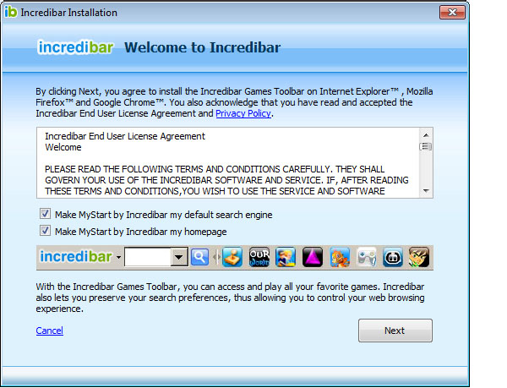Open the Privacy Policy link
The image size is (507, 388).
coord(243,113)
